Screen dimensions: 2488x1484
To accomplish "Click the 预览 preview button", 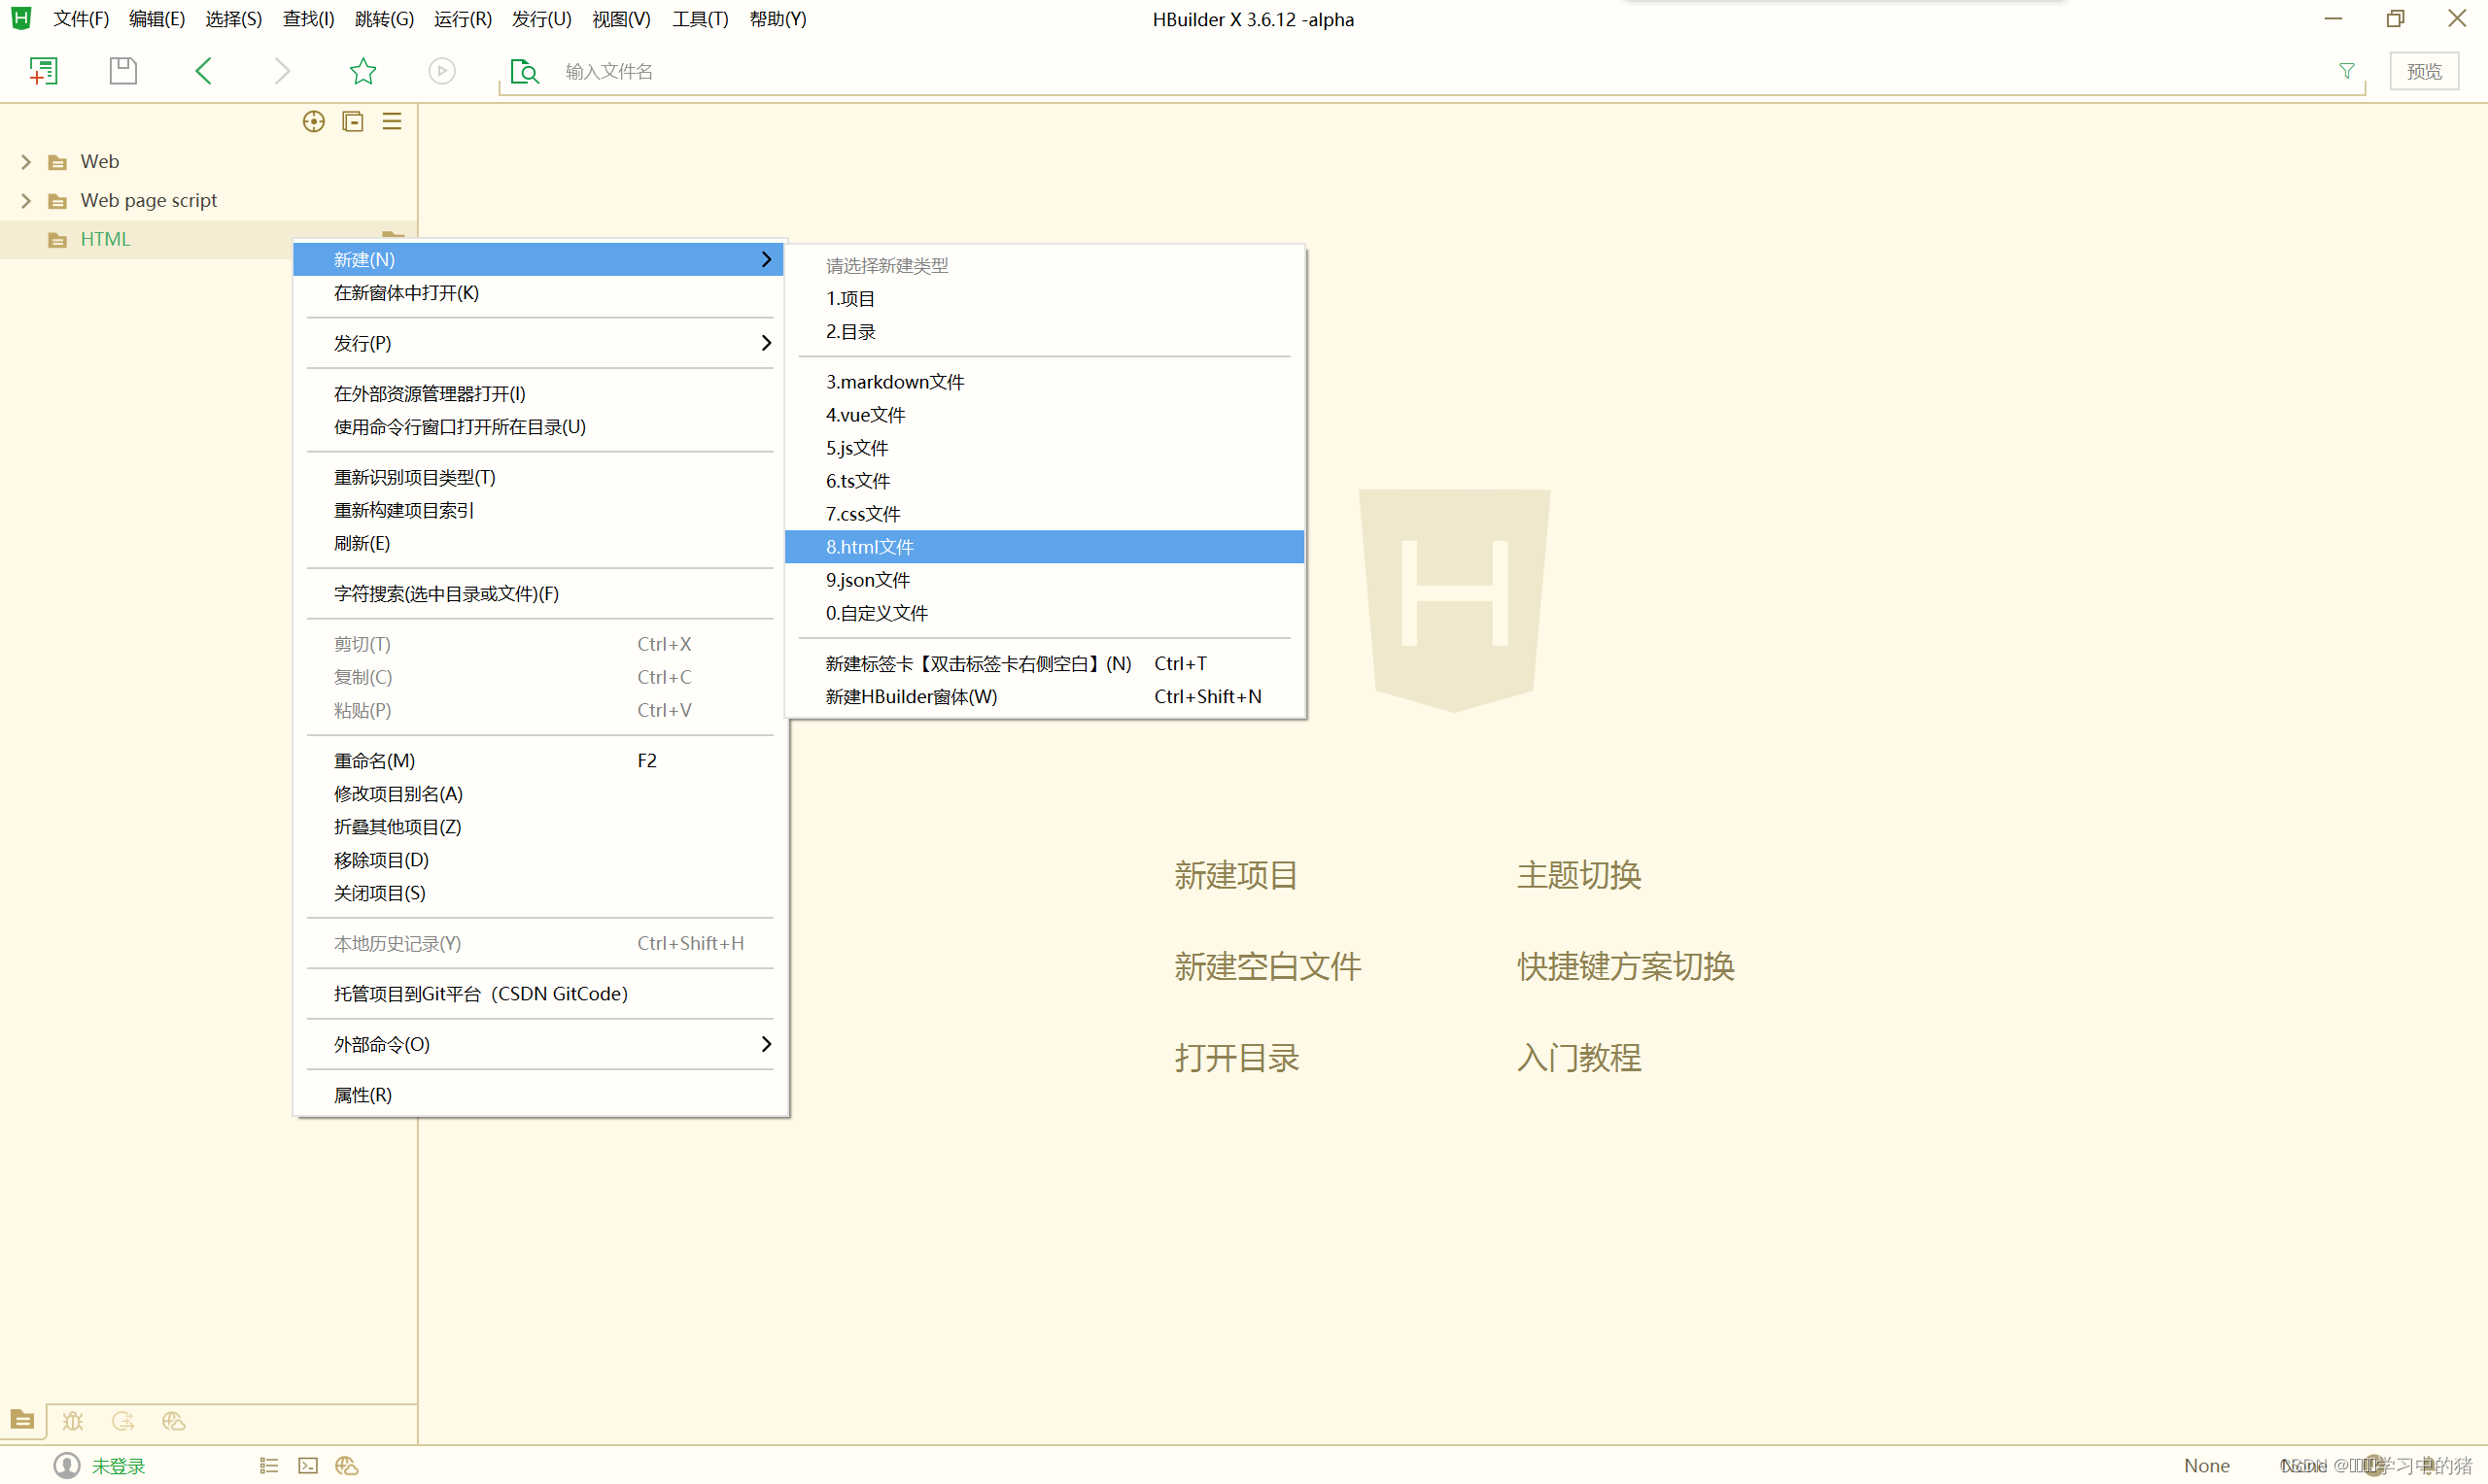I will point(2424,71).
